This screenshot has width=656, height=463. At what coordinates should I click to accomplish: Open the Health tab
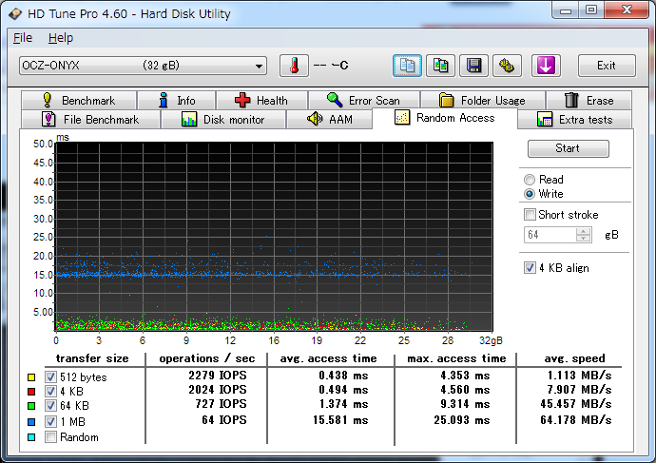pos(261,101)
